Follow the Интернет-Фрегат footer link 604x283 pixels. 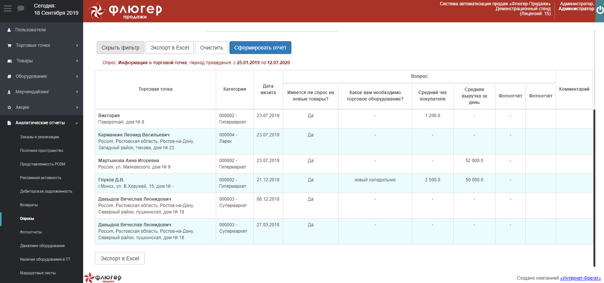(580, 278)
